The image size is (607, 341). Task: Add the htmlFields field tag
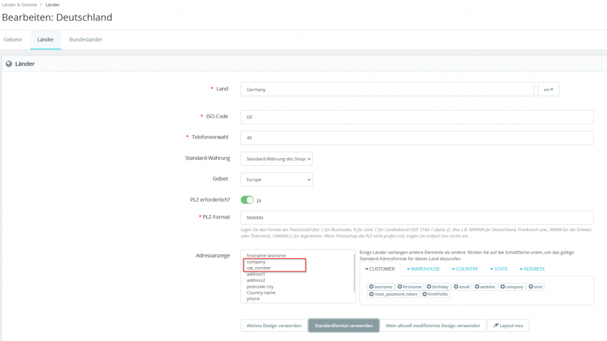[x=435, y=294]
